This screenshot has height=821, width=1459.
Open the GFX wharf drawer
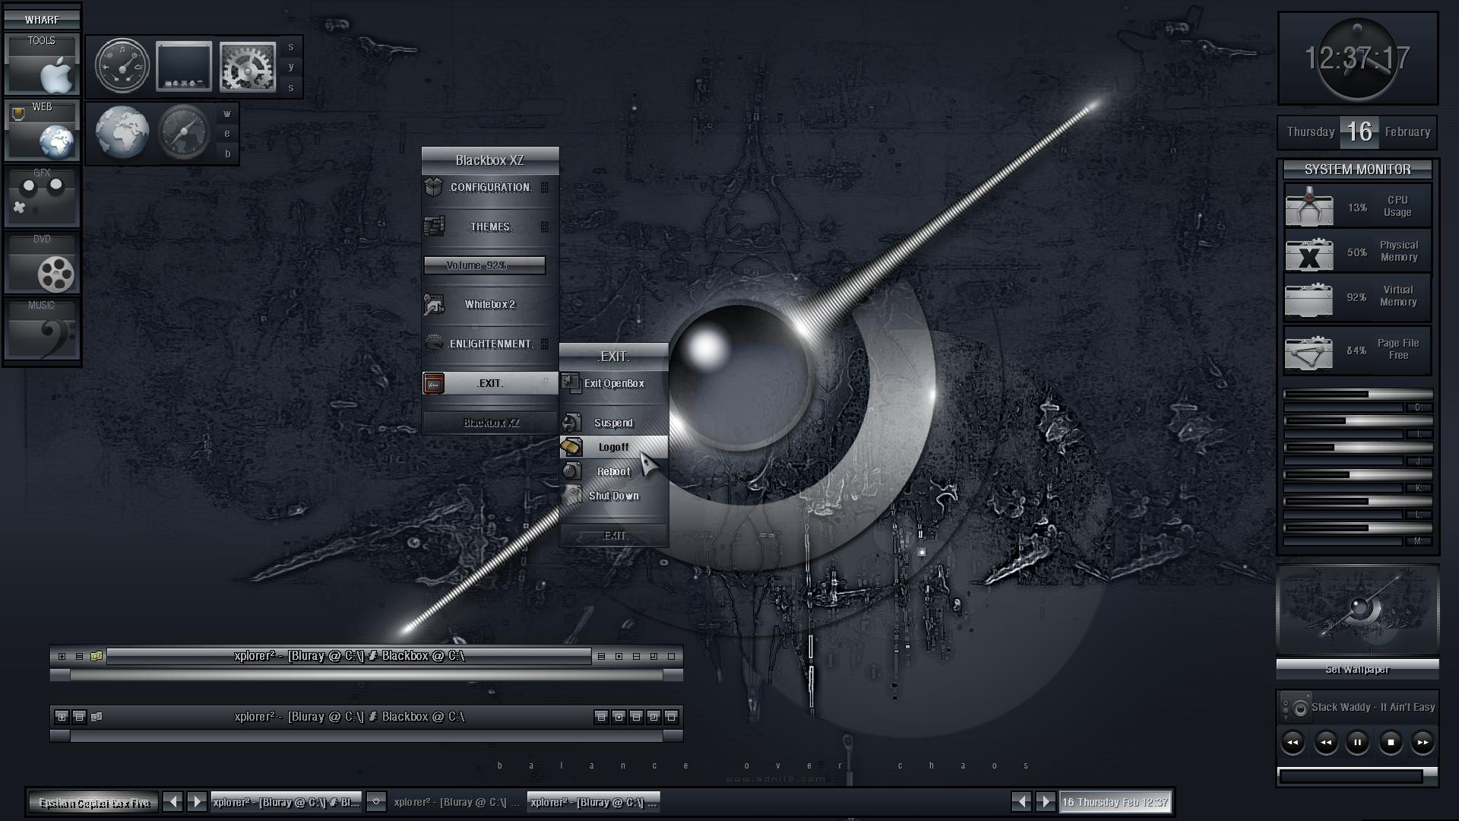(x=42, y=196)
